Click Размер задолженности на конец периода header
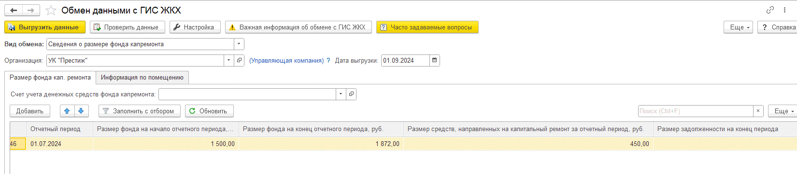The image size is (797, 174). pyautogui.click(x=725, y=129)
